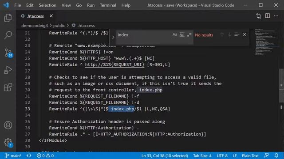The height and width of the screenshot is (159, 284).
Task: Click 'No results' text in find widget
Action: pyautogui.click(x=204, y=35)
